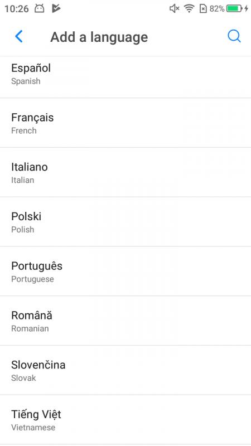This screenshot has width=251, height=446.
Task: Tap the 10:26 clock in status bar
Action: pos(17,9)
